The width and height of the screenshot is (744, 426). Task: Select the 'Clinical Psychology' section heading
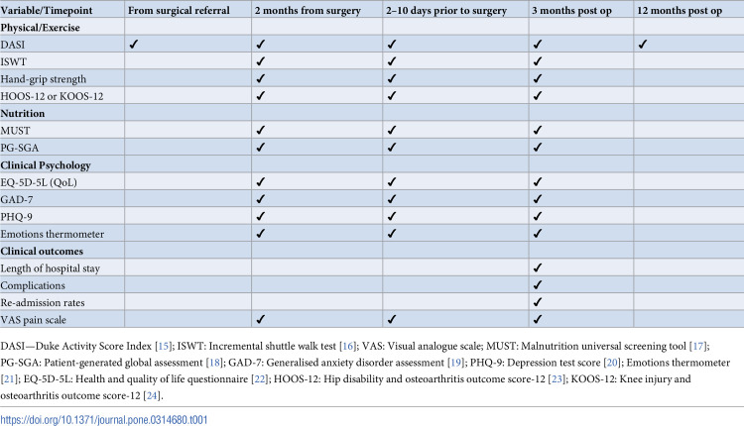tap(46, 165)
